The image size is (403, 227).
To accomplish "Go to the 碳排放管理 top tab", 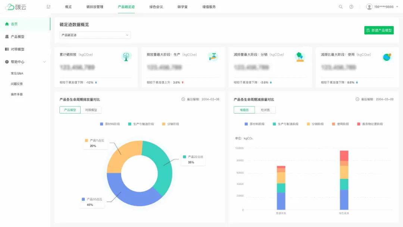I will 94,7.
